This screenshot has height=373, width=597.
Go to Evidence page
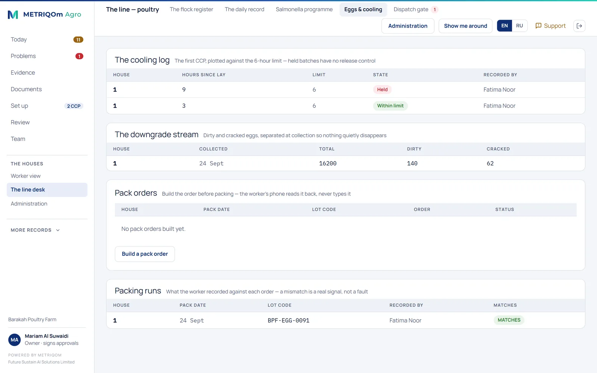coord(47,73)
